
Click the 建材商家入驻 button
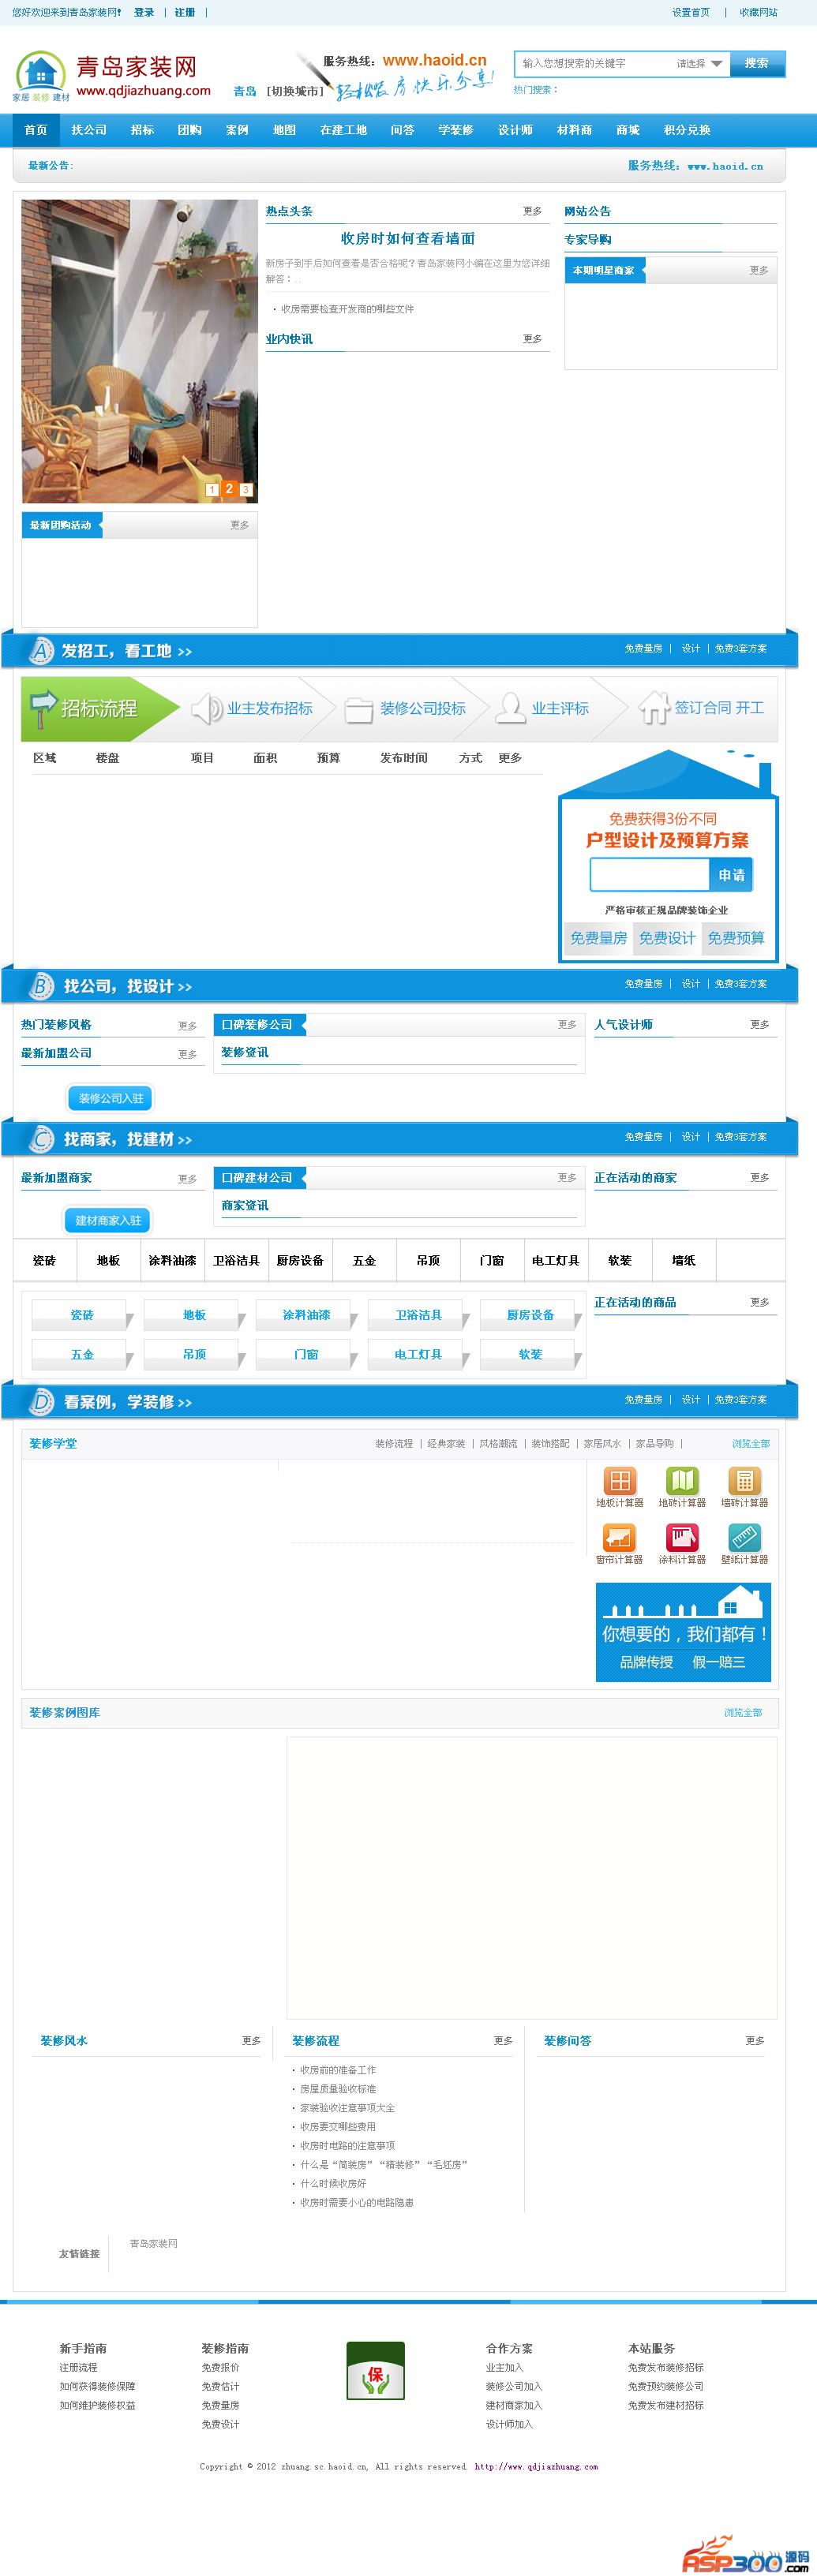pyautogui.click(x=109, y=1220)
